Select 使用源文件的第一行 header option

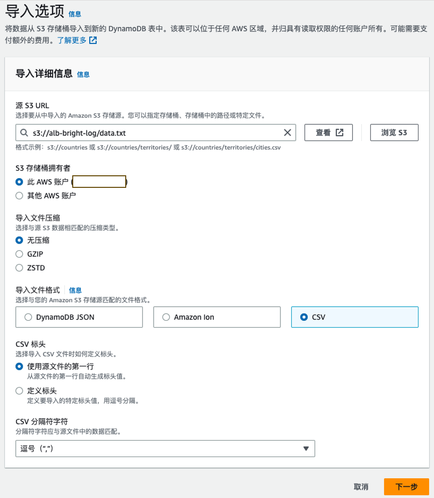19,367
